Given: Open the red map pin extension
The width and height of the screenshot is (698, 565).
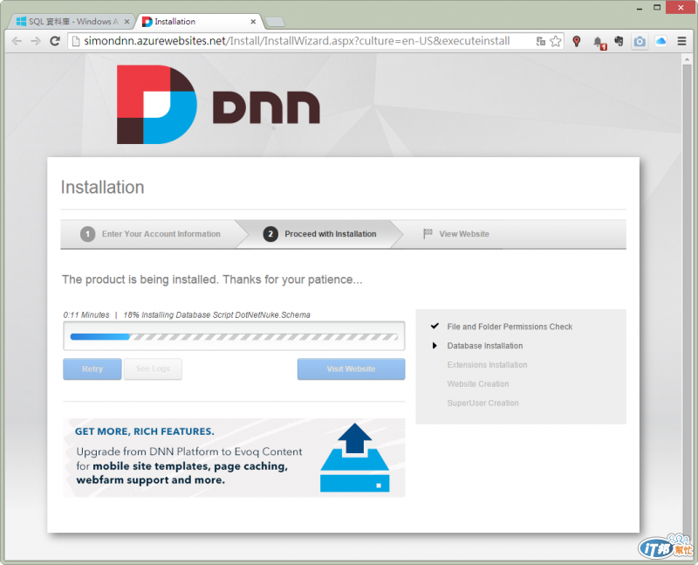Looking at the screenshot, I should tap(577, 41).
